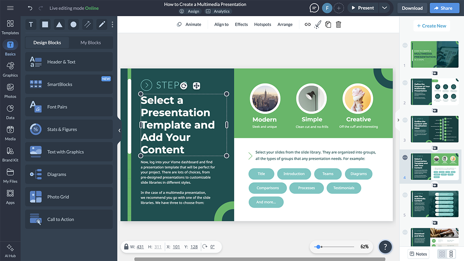Open the Effects menu
This screenshot has height=261, width=464.
click(x=241, y=24)
